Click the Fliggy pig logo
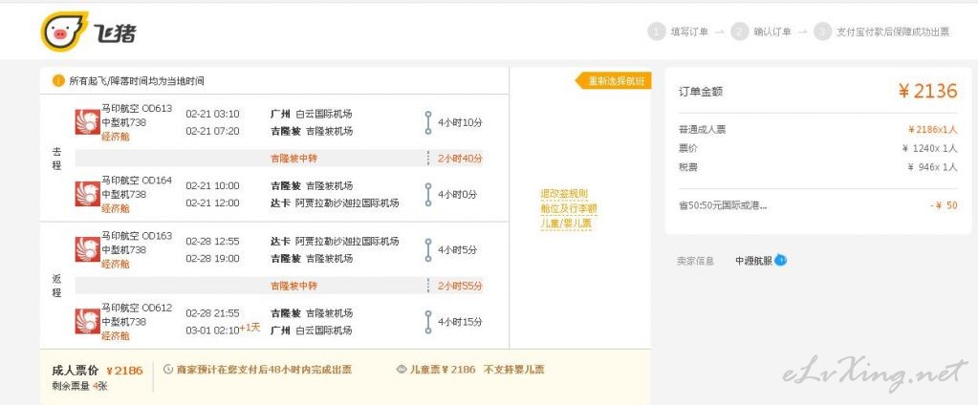The height and width of the screenshot is (405, 978). click(x=64, y=32)
